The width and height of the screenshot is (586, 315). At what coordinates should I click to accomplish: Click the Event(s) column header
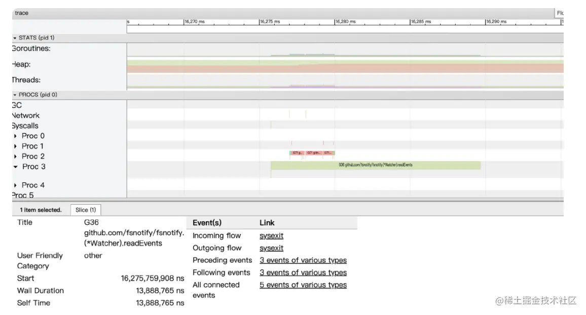[207, 223]
